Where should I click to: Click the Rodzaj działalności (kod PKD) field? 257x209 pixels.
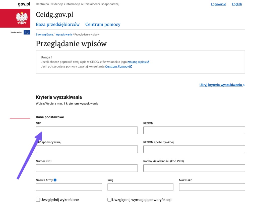pos(194,168)
